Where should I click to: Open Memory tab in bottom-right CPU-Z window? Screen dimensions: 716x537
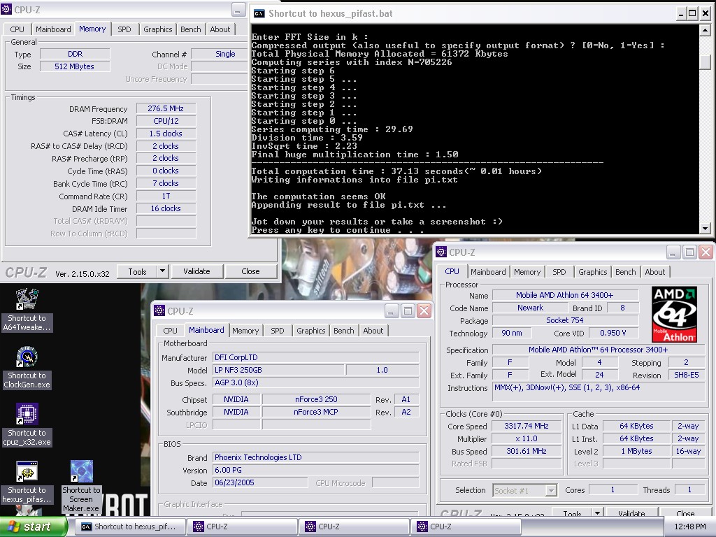pos(527,272)
